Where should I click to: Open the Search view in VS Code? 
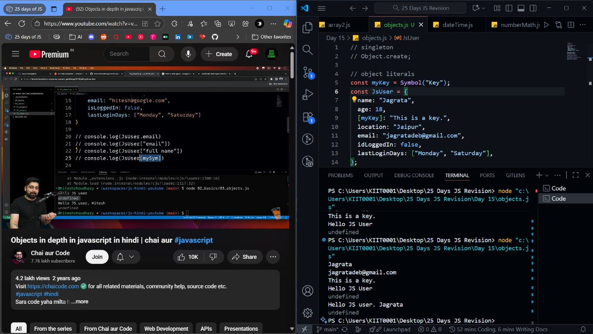307,49
